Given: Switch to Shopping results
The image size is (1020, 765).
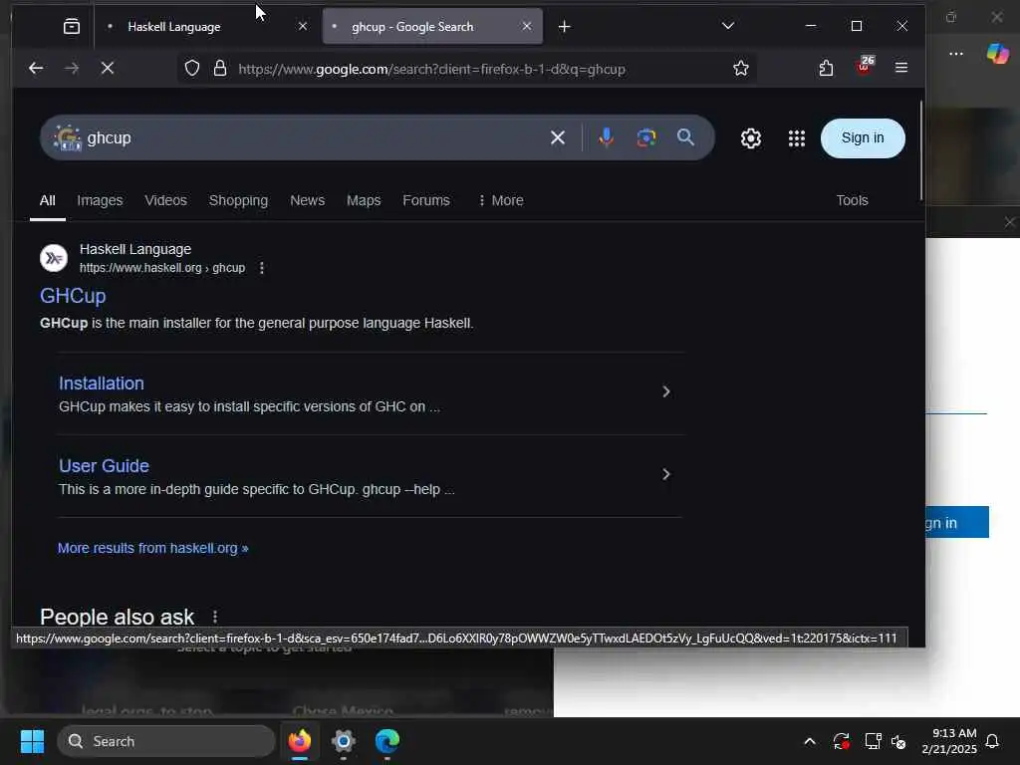Looking at the screenshot, I should click(x=238, y=200).
